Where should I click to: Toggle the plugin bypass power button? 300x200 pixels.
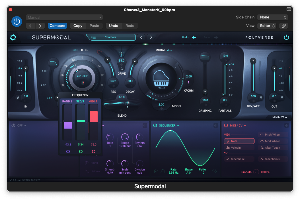17,22
